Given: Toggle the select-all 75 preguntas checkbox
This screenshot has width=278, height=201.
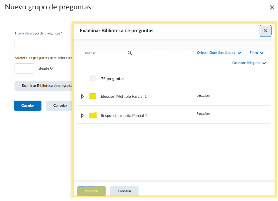Looking at the screenshot, I should 93,79.
